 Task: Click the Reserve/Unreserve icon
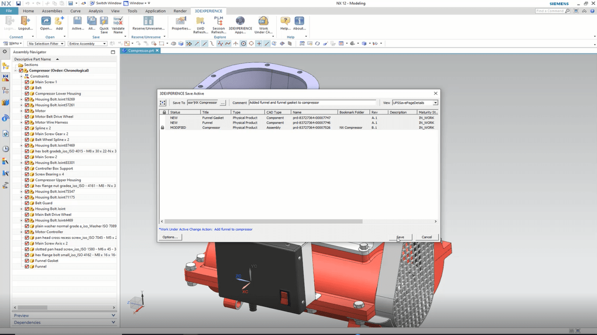(148, 21)
